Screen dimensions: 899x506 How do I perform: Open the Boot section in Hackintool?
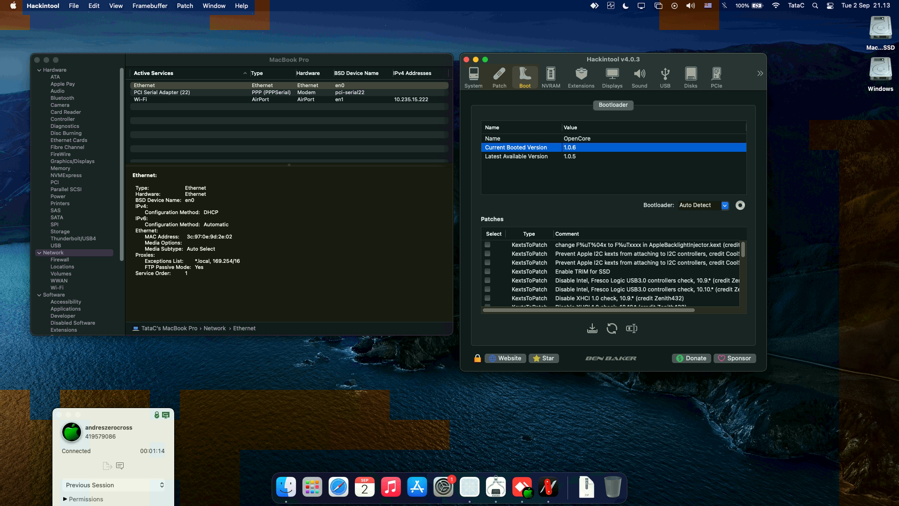524,76
